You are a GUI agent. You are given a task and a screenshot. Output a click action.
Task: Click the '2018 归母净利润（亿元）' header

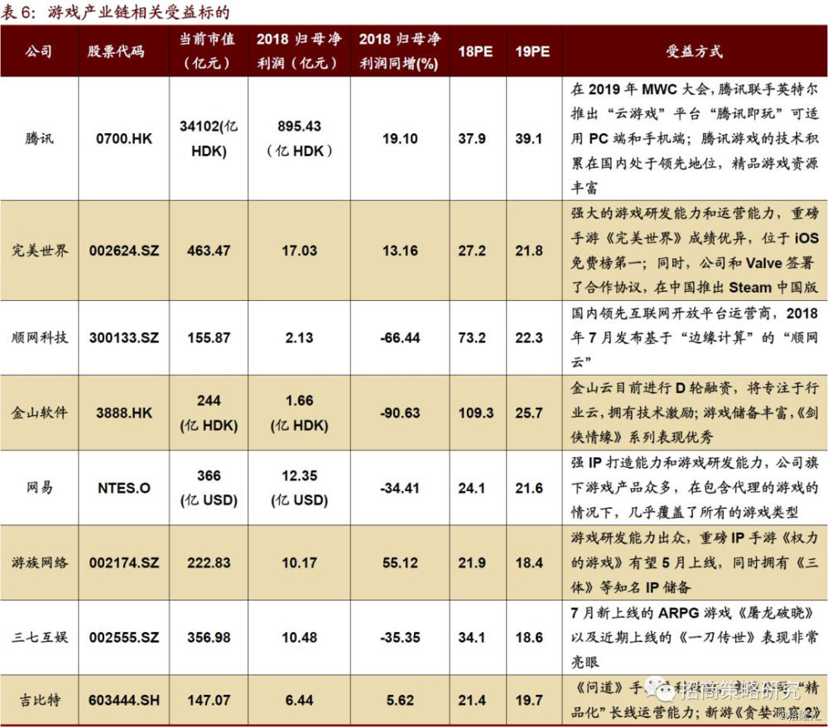point(299,50)
